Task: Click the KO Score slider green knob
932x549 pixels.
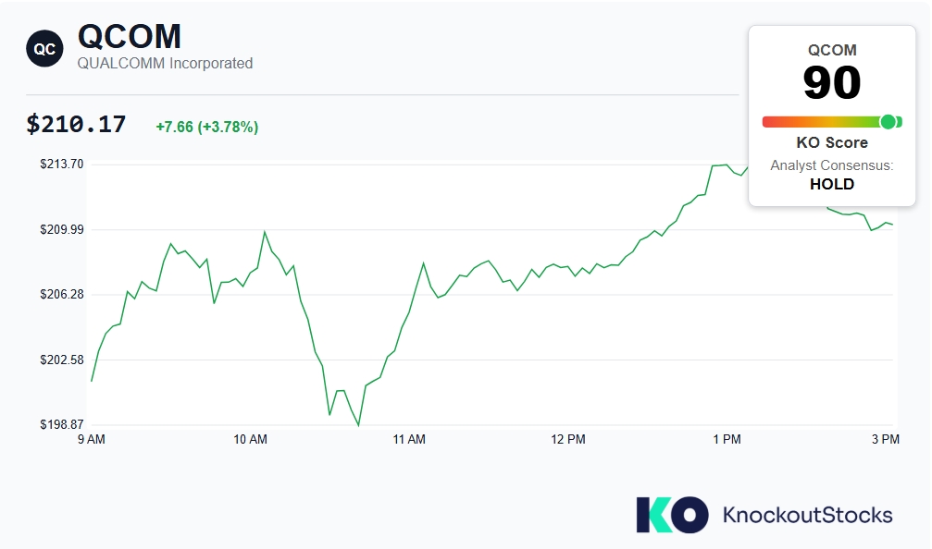Action: [x=888, y=122]
